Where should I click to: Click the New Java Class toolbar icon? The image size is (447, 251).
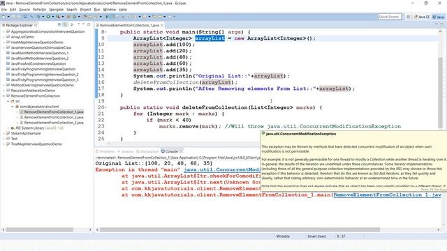(74, 17)
